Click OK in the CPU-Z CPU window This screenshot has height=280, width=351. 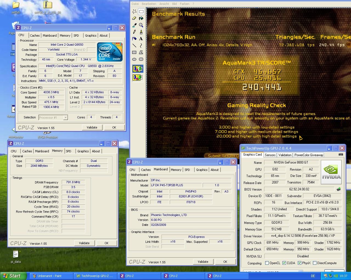point(114,127)
